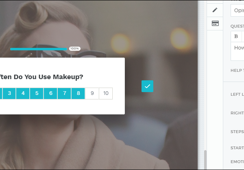
Task: Click the Help Text setting label
Action: click(237, 70)
